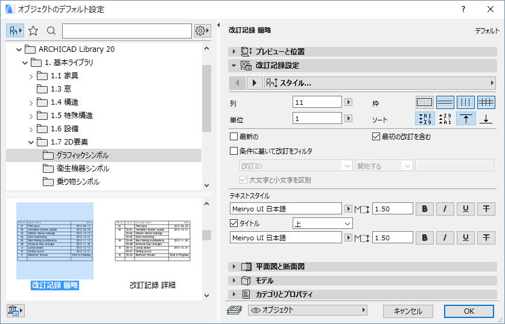
Task: Select the グラフィックシンボル folder
Action: point(104,155)
